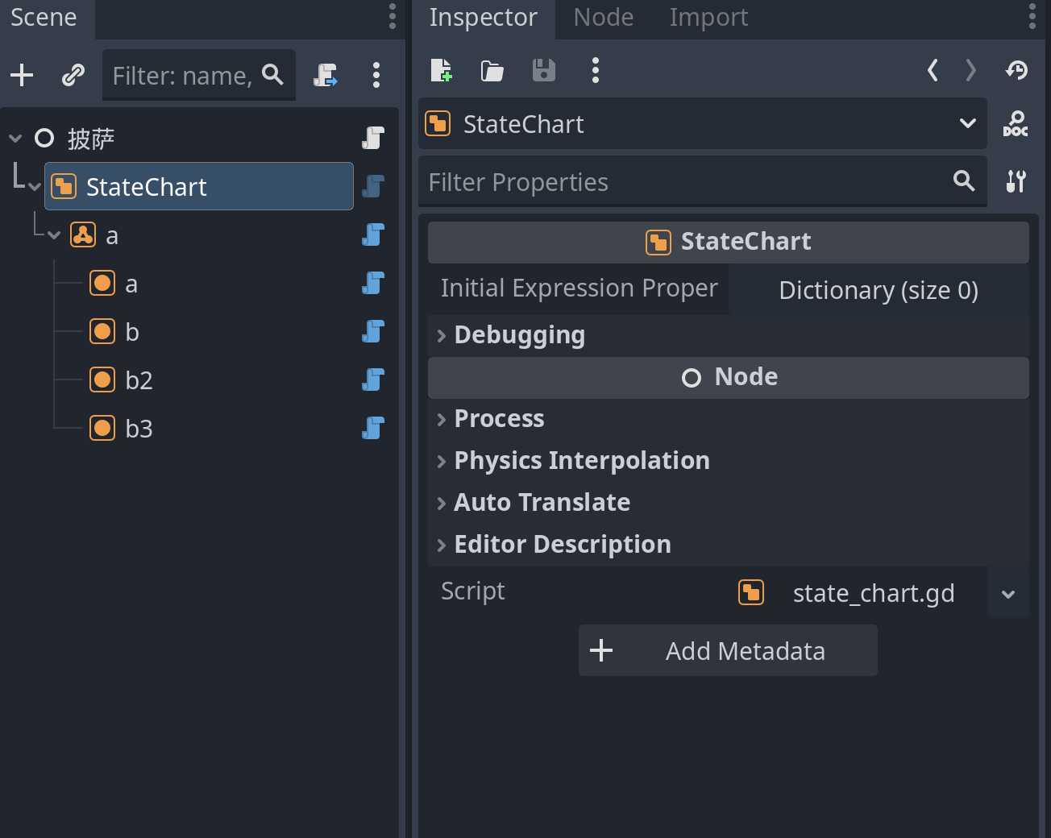Load an existing resource folder icon

tap(492, 71)
